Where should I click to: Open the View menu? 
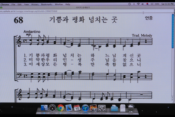tap(27, 4)
